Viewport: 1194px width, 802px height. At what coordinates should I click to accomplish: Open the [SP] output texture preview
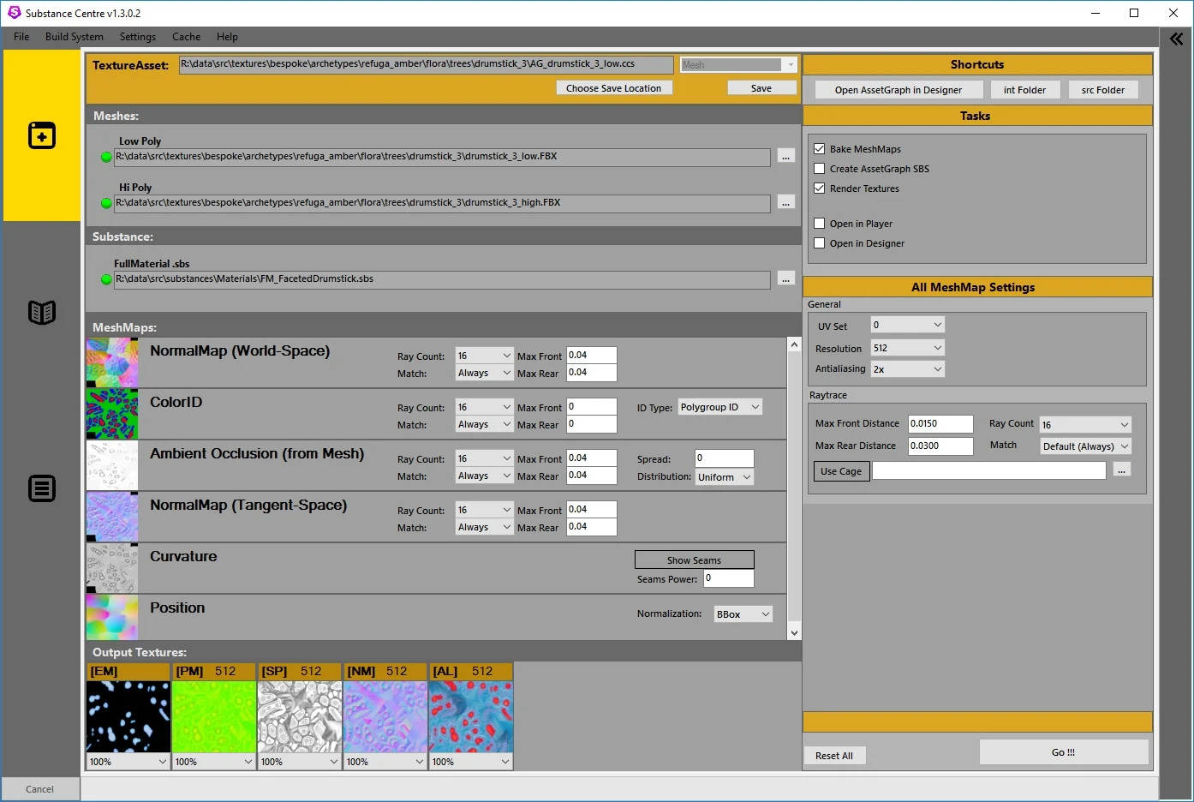click(300, 717)
